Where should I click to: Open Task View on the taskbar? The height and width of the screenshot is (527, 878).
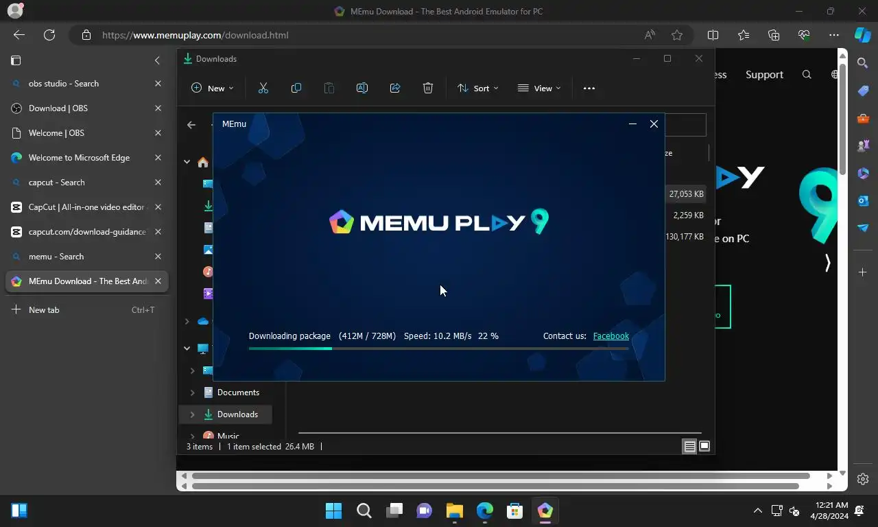tap(394, 511)
